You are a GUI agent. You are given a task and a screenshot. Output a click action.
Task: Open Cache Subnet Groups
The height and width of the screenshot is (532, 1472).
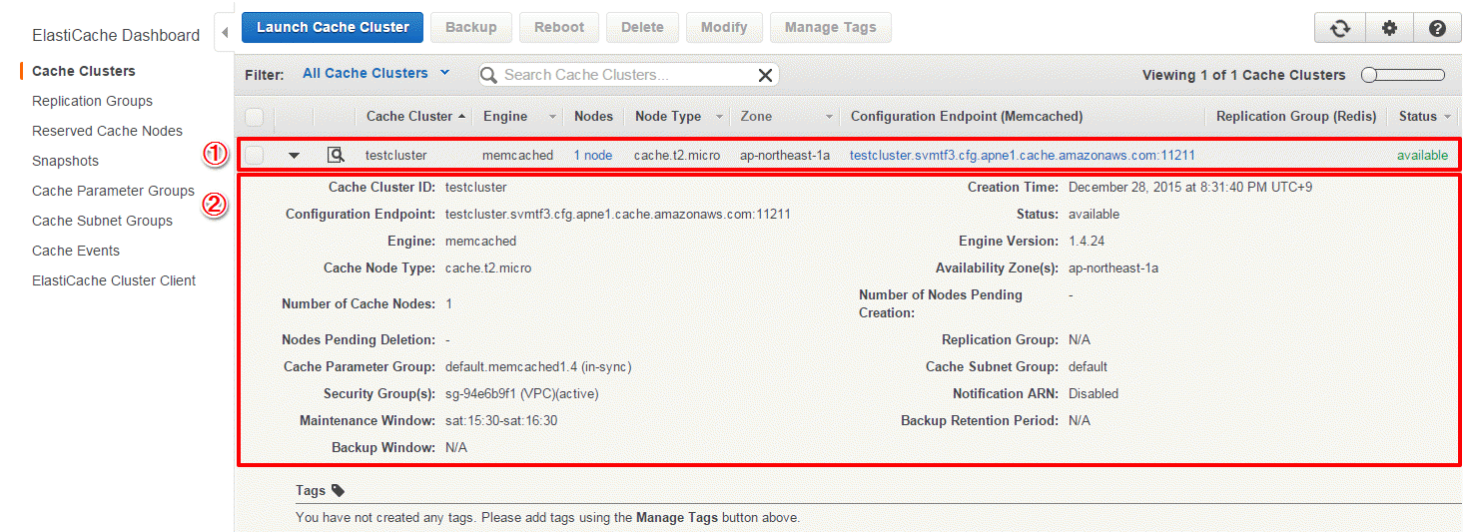click(x=102, y=221)
